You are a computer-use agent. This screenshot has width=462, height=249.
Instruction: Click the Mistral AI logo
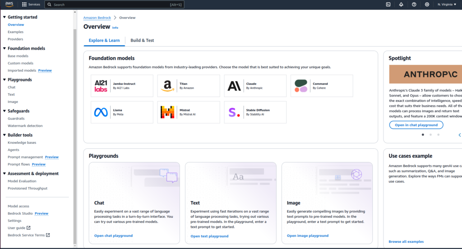pos(167,112)
